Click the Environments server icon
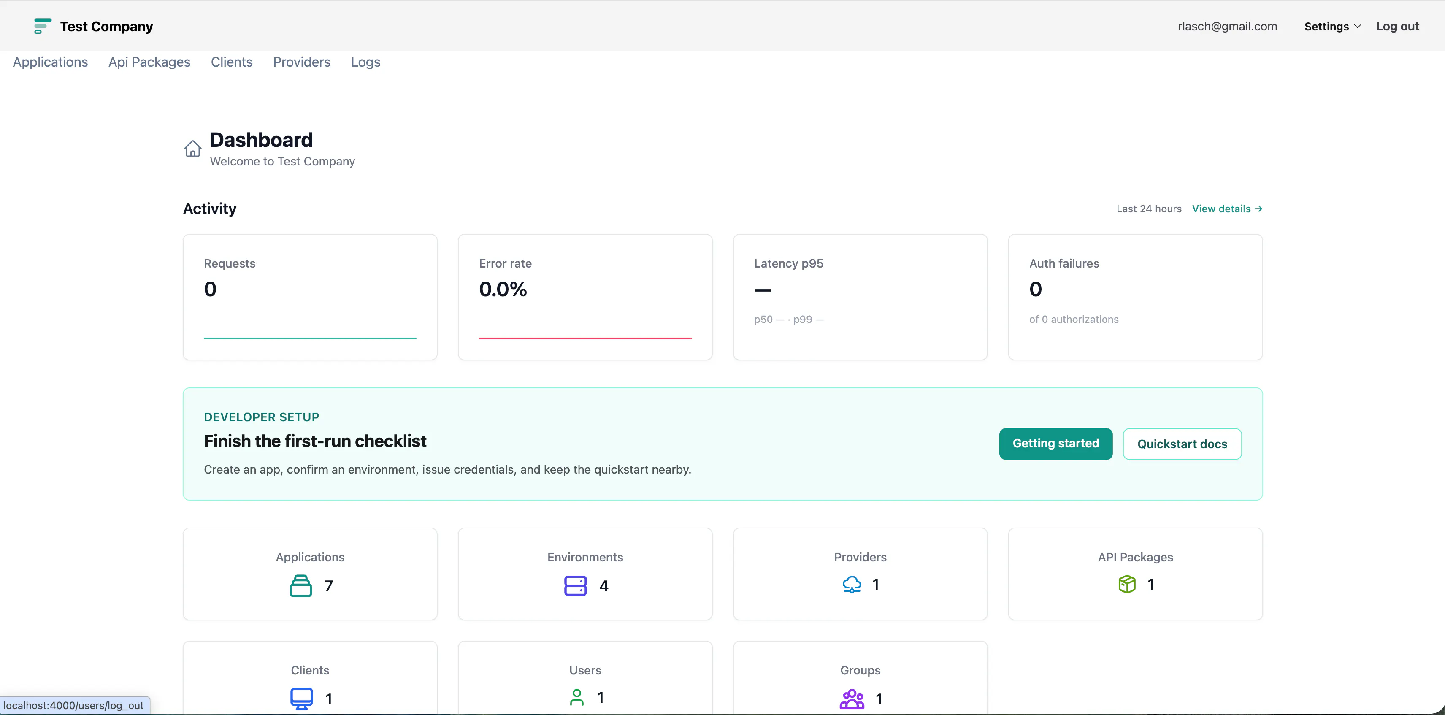Image resolution: width=1445 pixels, height=715 pixels. [x=576, y=586]
